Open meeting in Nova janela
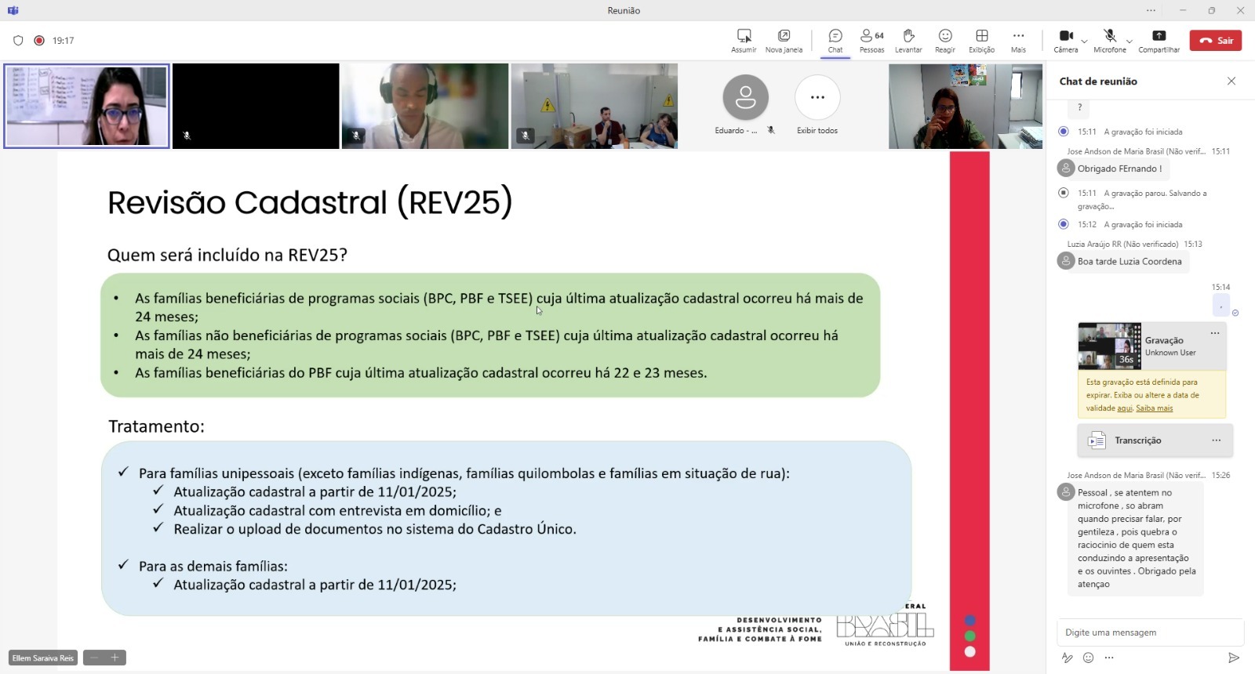Image resolution: width=1255 pixels, height=674 pixels. [784, 40]
